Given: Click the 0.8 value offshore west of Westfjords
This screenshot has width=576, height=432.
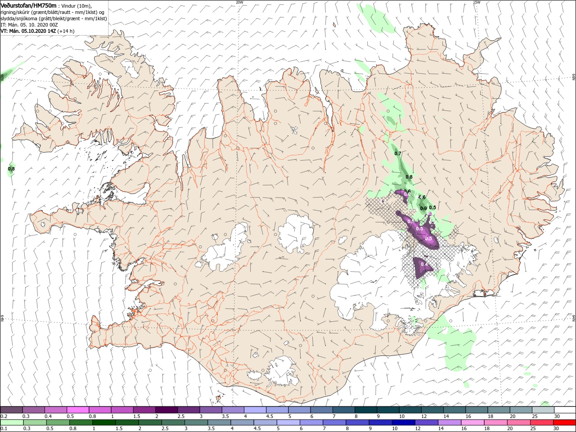Looking at the screenshot, I should [12, 169].
